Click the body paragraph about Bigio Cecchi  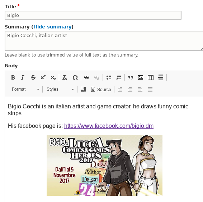98,110
